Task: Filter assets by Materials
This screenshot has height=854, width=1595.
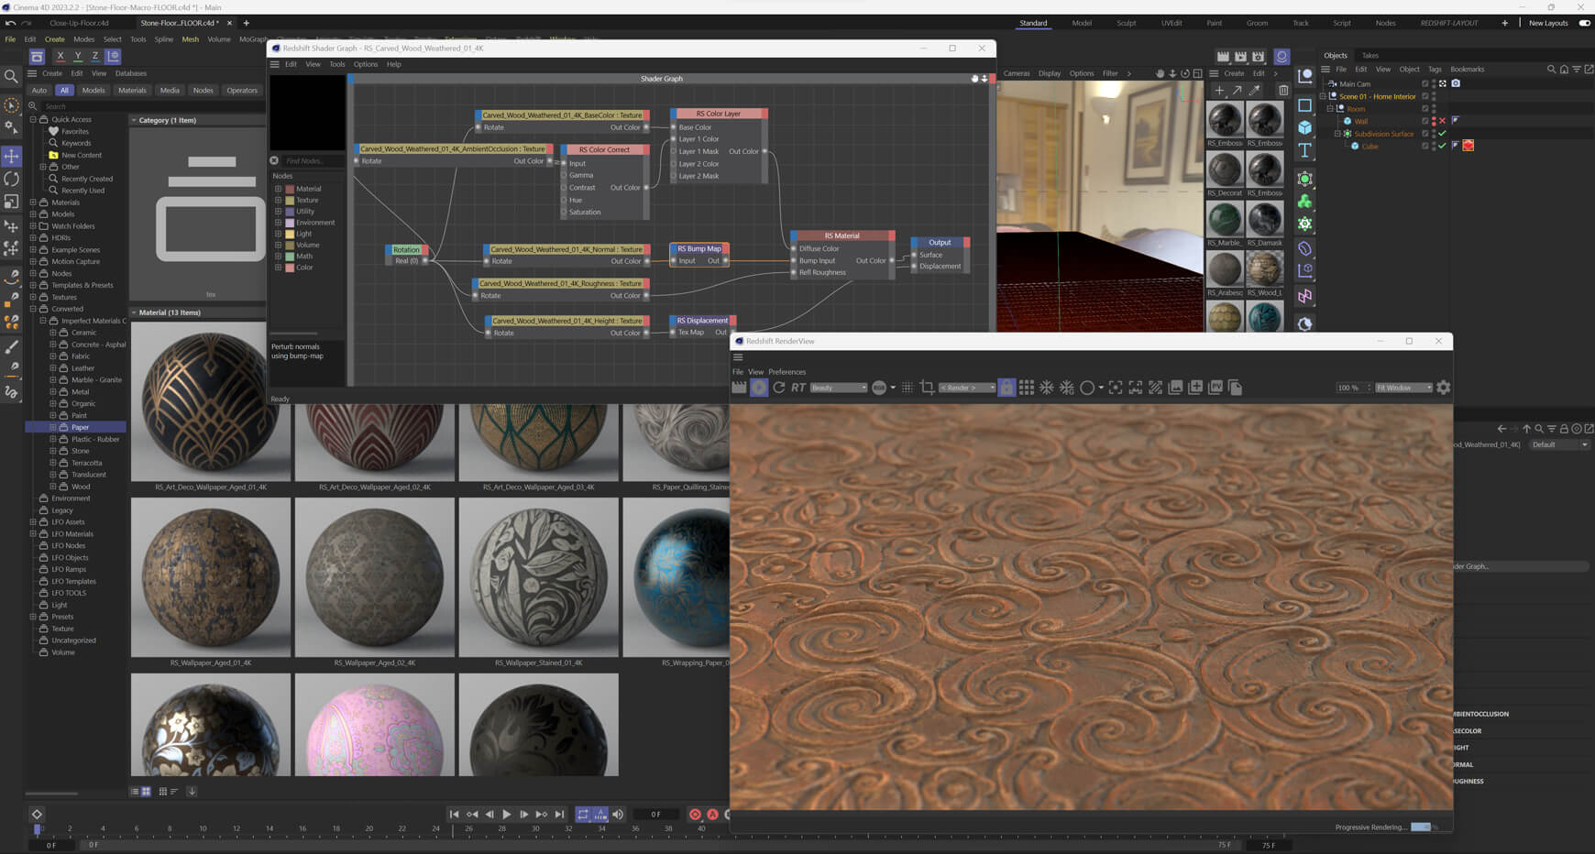Action: point(132,90)
